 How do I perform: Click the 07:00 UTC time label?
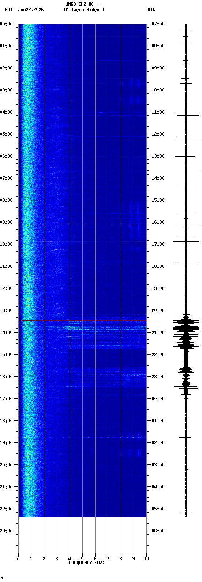158,24
